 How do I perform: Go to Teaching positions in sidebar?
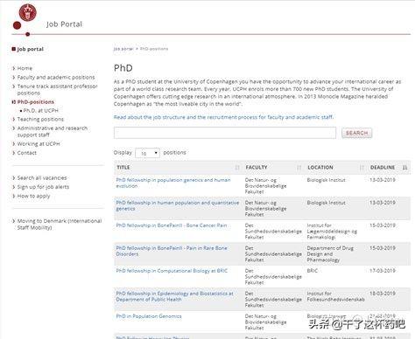(x=40, y=119)
